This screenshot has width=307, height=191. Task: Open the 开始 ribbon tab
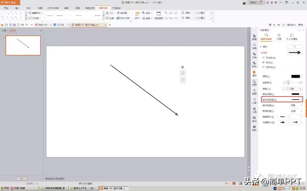[x=6, y=8]
